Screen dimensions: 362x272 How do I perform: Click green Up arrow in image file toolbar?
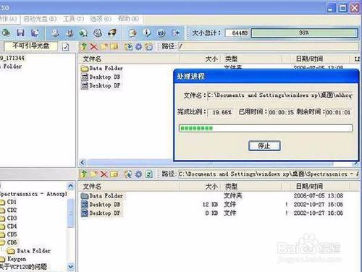tap(84, 46)
